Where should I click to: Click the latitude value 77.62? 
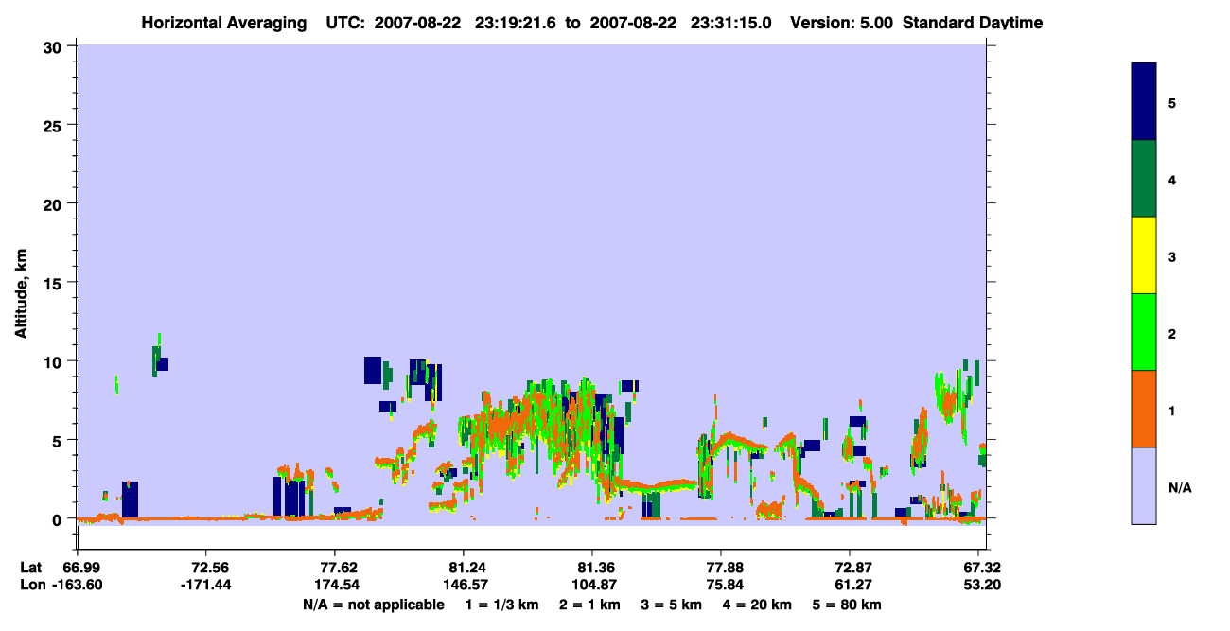pyautogui.click(x=335, y=568)
